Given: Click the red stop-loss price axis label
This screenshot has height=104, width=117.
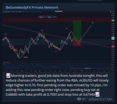Looking at the screenshot, I should (x=113, y=46).
